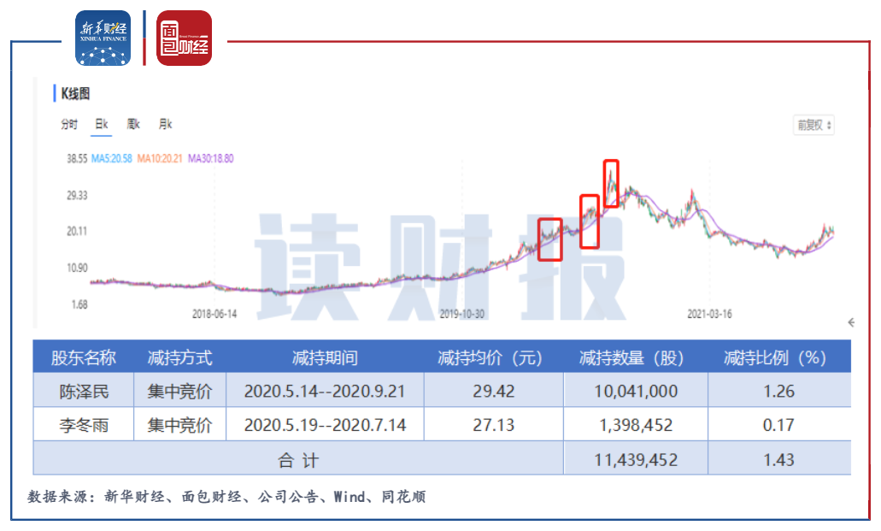The image size is (881, 531).
Task: Toggle the MA5:20.58 moving average line
Action: [113, 159]
